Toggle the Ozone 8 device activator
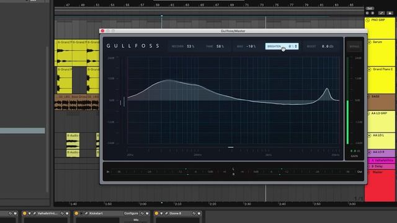The height and width of the screenshot is (223, 397). coord(156,213)
